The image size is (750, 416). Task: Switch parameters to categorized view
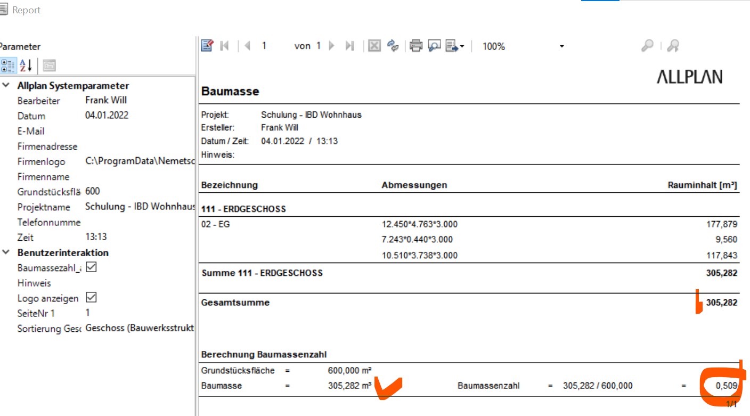tap(8, 66)
